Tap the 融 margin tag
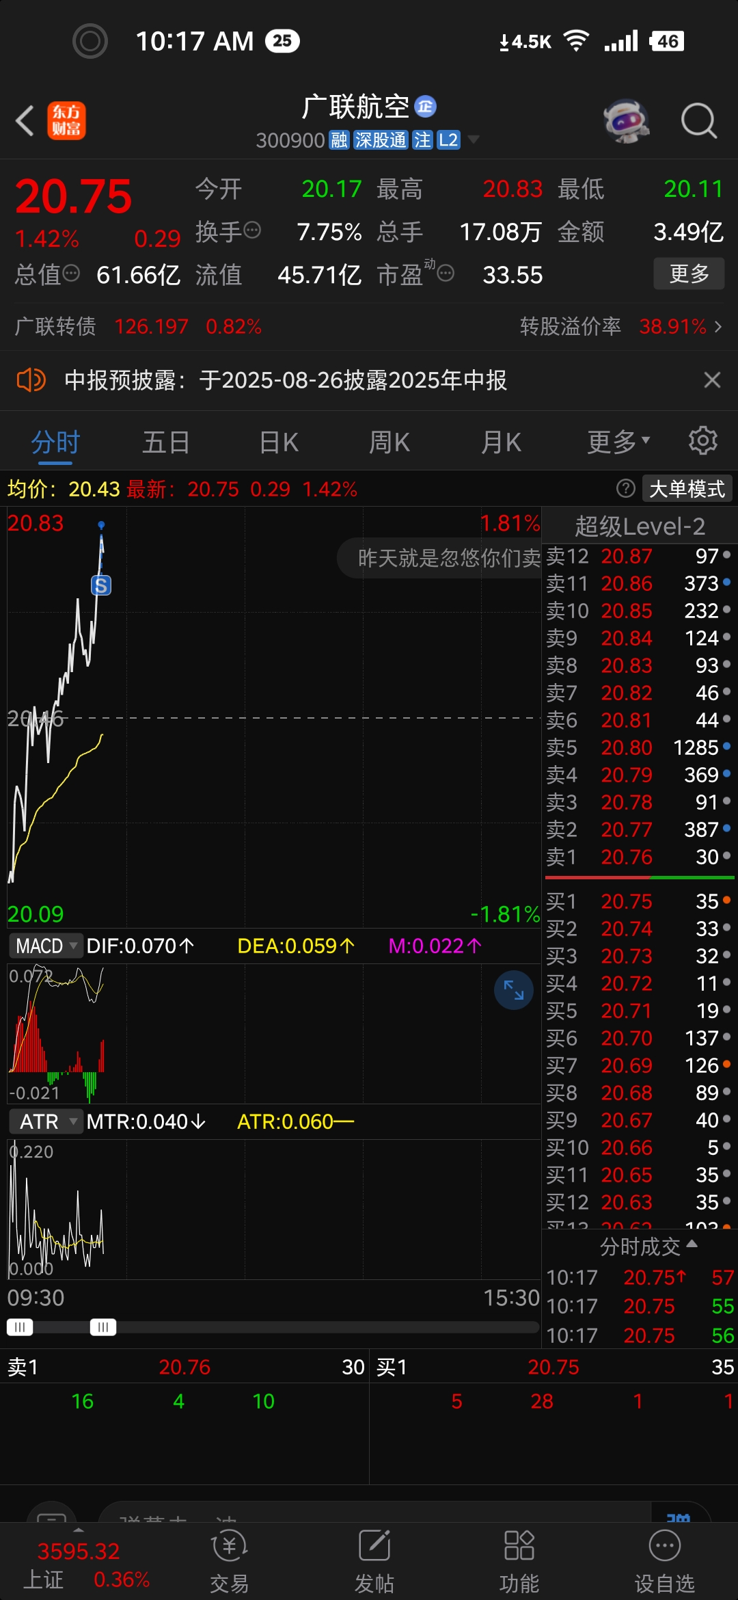The image size is (738, 1600). pyautogui.click(x=339, y=140)
